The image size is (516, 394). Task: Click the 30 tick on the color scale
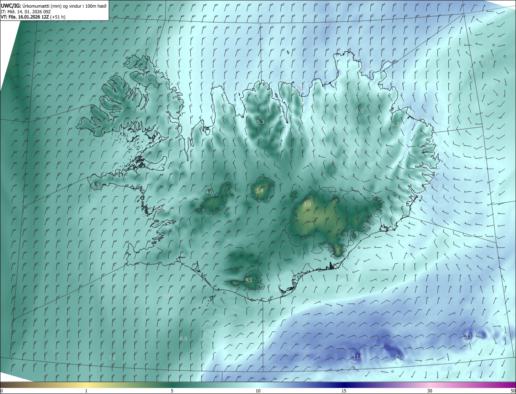430,391
